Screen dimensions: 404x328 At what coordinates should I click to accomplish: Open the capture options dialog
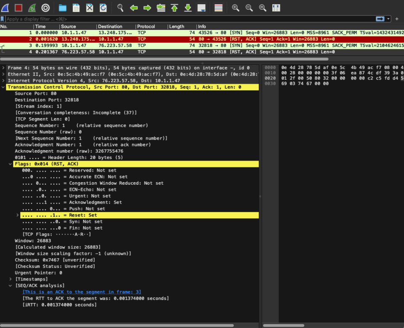(x=45, y=8)
